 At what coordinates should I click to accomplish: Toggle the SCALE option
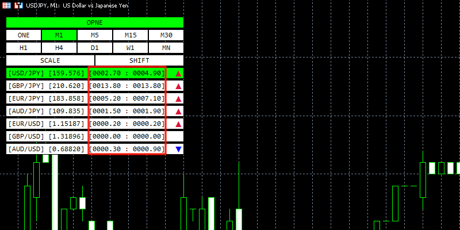[50, 60]
